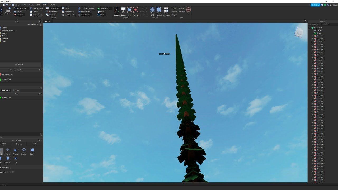The width and height of the screenshot is (338, 190).
Task: Take a Screen Shot
Action: [129, 12]
